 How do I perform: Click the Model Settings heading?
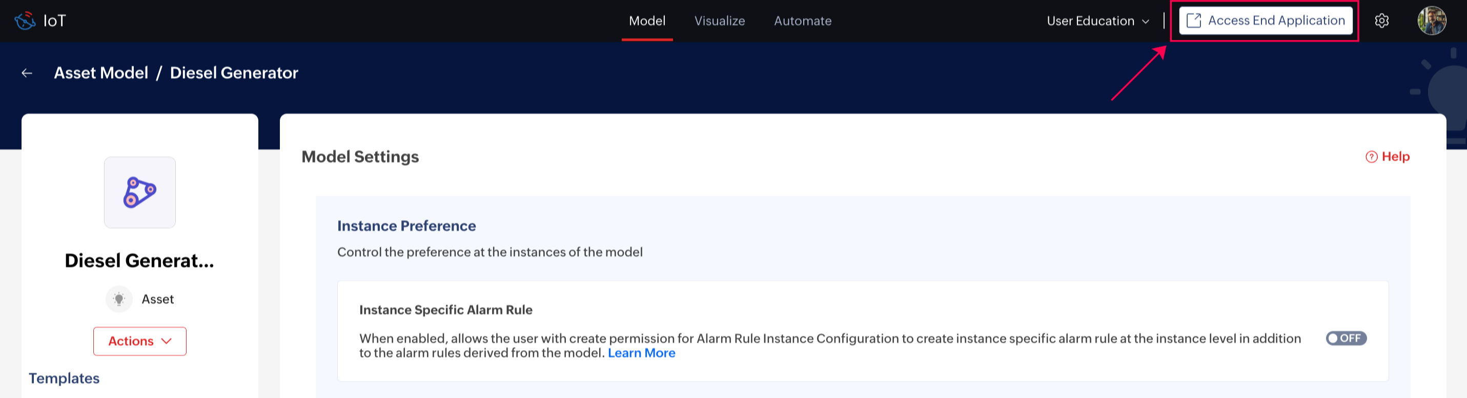pos(360,157)
